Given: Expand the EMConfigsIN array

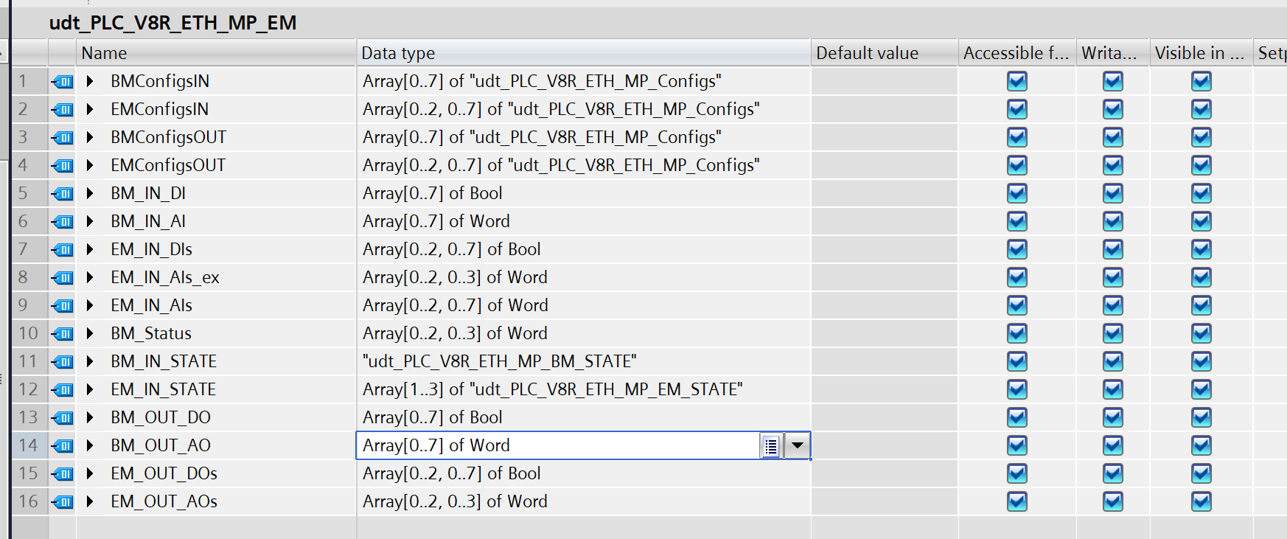Looking at the screenshot, I should [x=90, y=109].
